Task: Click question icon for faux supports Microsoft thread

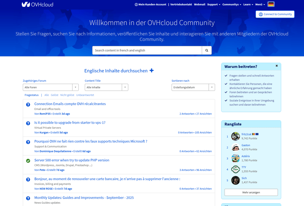Action: point(28,142)
